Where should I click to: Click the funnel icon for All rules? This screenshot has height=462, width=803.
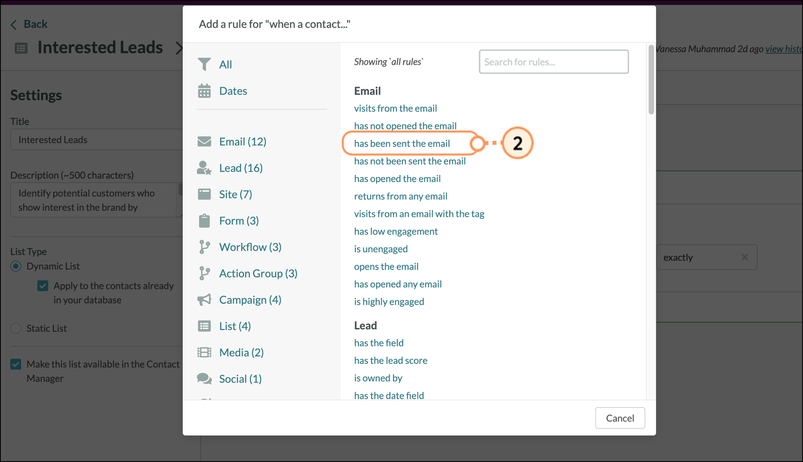pyautogui.click(x=204, y=64)
